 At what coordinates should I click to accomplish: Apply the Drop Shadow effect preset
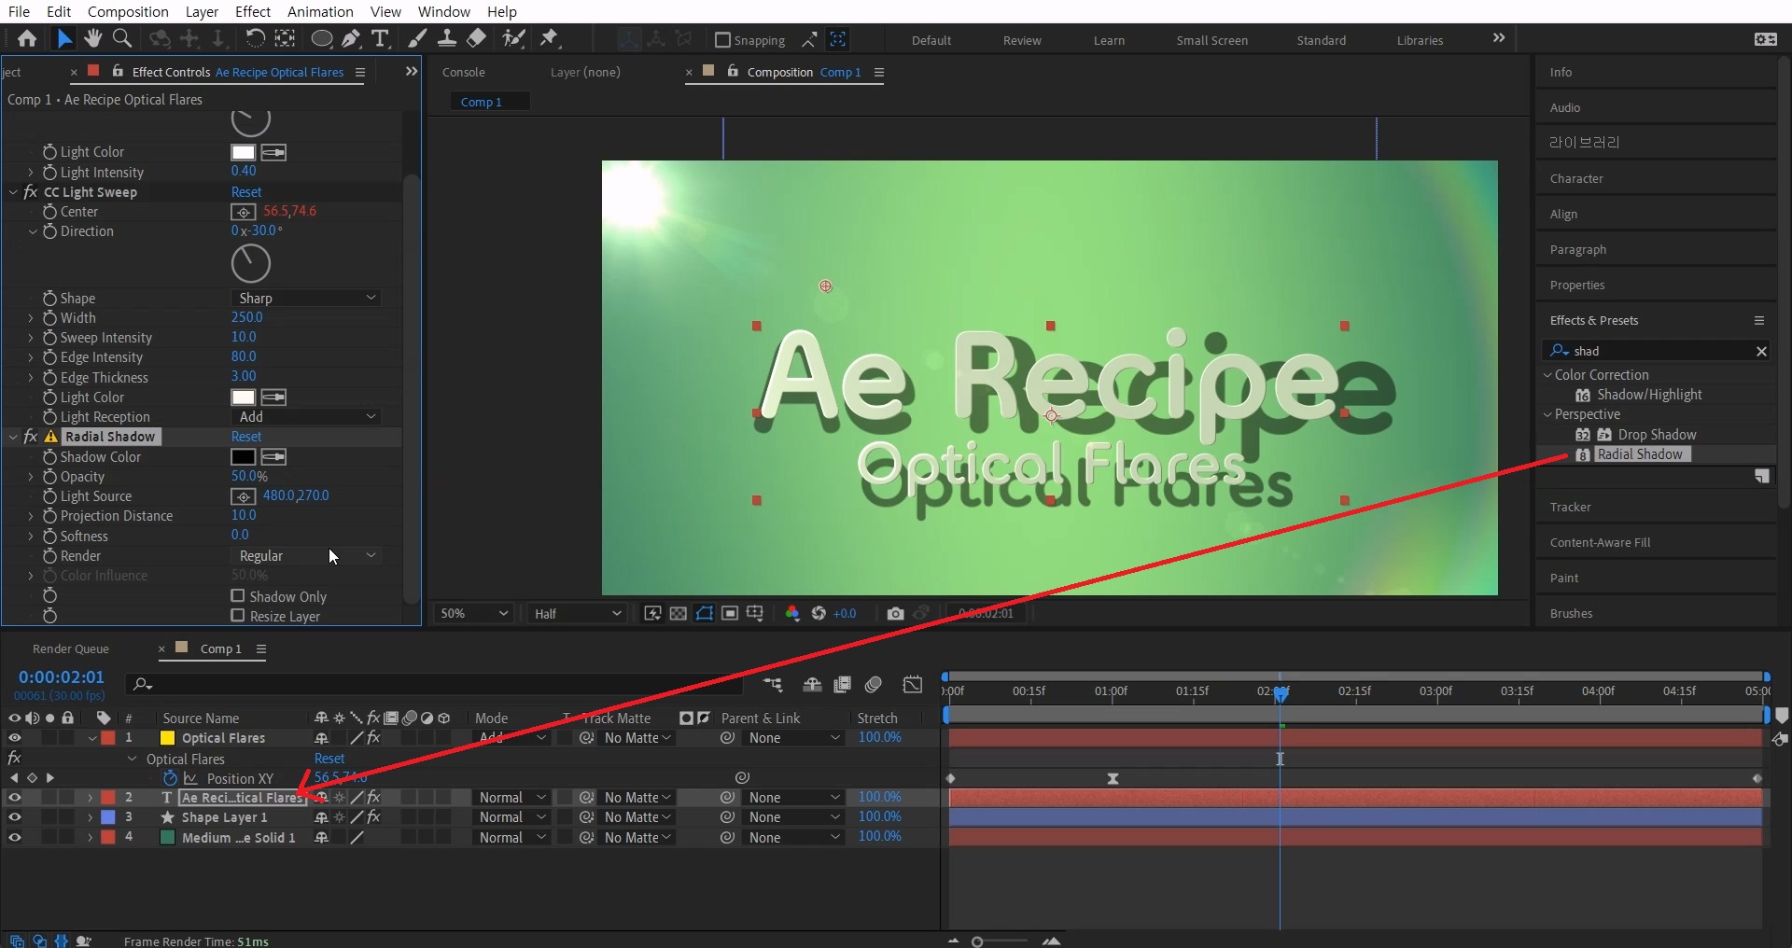pyautogui.click(x=1657, y=435)
